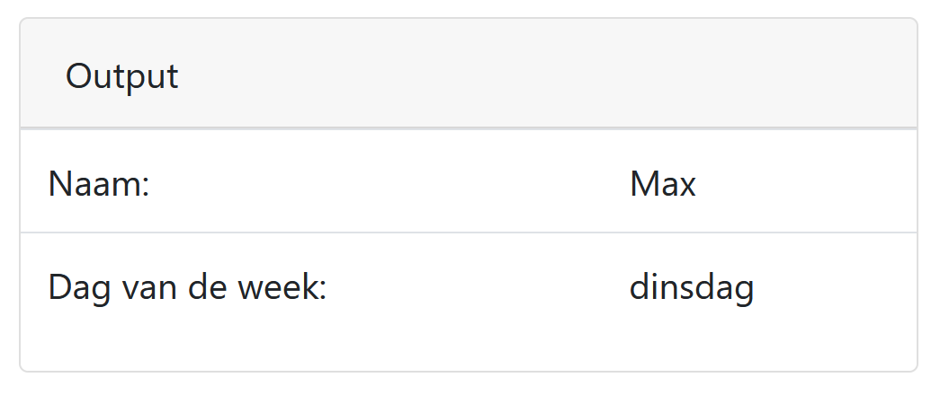
Task: Click blank space between weekday label and "dinsdag"
Action: click(x=477, y=288)
